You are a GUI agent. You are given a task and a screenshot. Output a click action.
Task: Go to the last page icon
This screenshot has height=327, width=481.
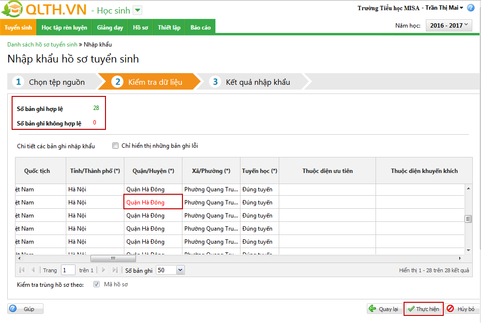(115, 270)
